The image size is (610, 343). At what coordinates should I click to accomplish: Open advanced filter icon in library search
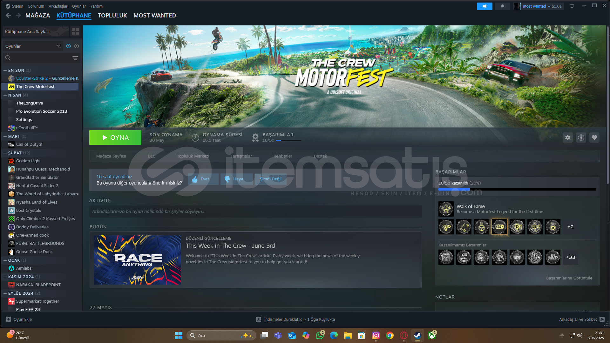pyautogui.click(x=75, y=58)
